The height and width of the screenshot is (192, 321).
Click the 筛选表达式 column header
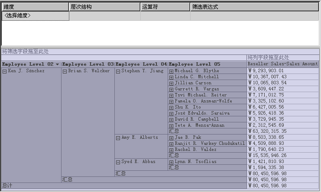pos(254,7)
